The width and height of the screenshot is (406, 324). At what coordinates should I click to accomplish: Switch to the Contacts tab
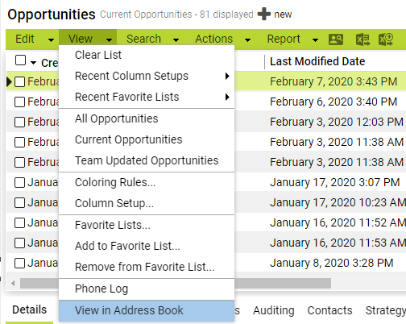pyautogui.click(x=329, y=310)
